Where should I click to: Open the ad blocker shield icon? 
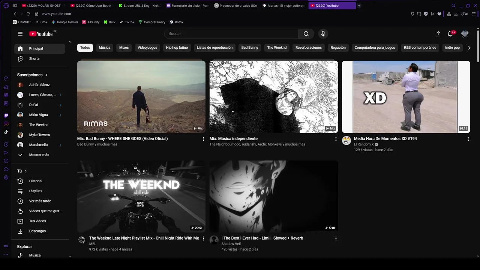click(426, 14)
